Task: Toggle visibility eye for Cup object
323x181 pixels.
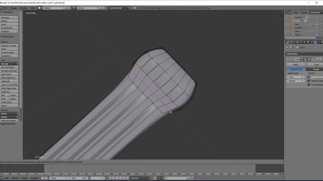Action: click(317, 24)
